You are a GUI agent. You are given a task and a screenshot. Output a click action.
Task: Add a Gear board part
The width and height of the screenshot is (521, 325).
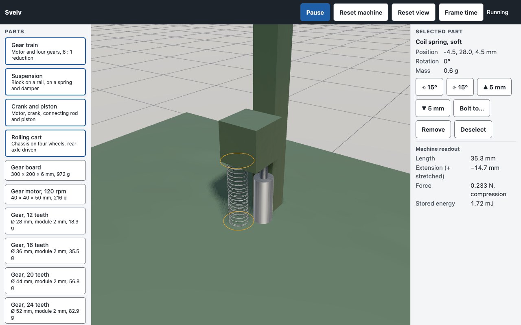(x=45, y=170)
